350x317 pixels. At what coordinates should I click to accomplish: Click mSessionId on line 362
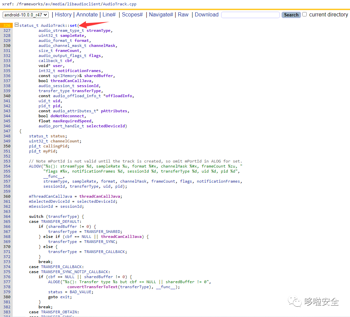coord(41,207)
